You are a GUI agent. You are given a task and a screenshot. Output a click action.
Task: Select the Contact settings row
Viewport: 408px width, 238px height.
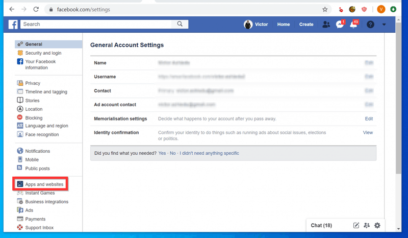(234, 91)
